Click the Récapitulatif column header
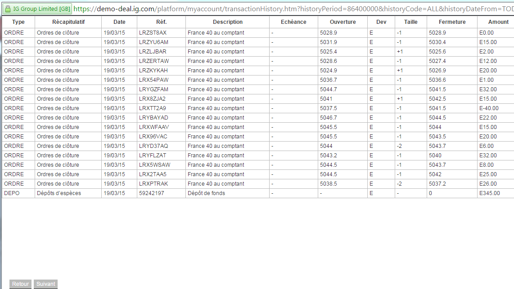Image resolution: width=514 pixels, height=289 pixels. coord(68,22)
